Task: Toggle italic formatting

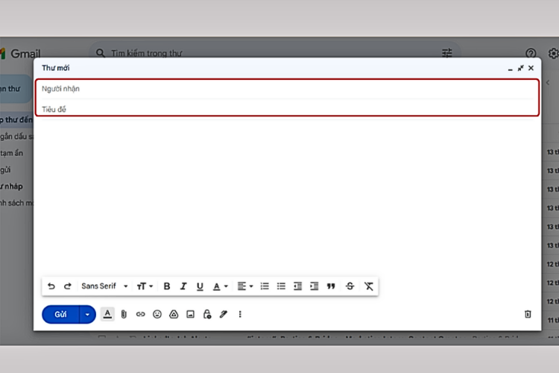Action: click(183, 286)
